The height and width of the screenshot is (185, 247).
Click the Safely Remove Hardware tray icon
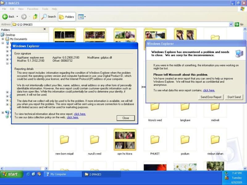226,173
